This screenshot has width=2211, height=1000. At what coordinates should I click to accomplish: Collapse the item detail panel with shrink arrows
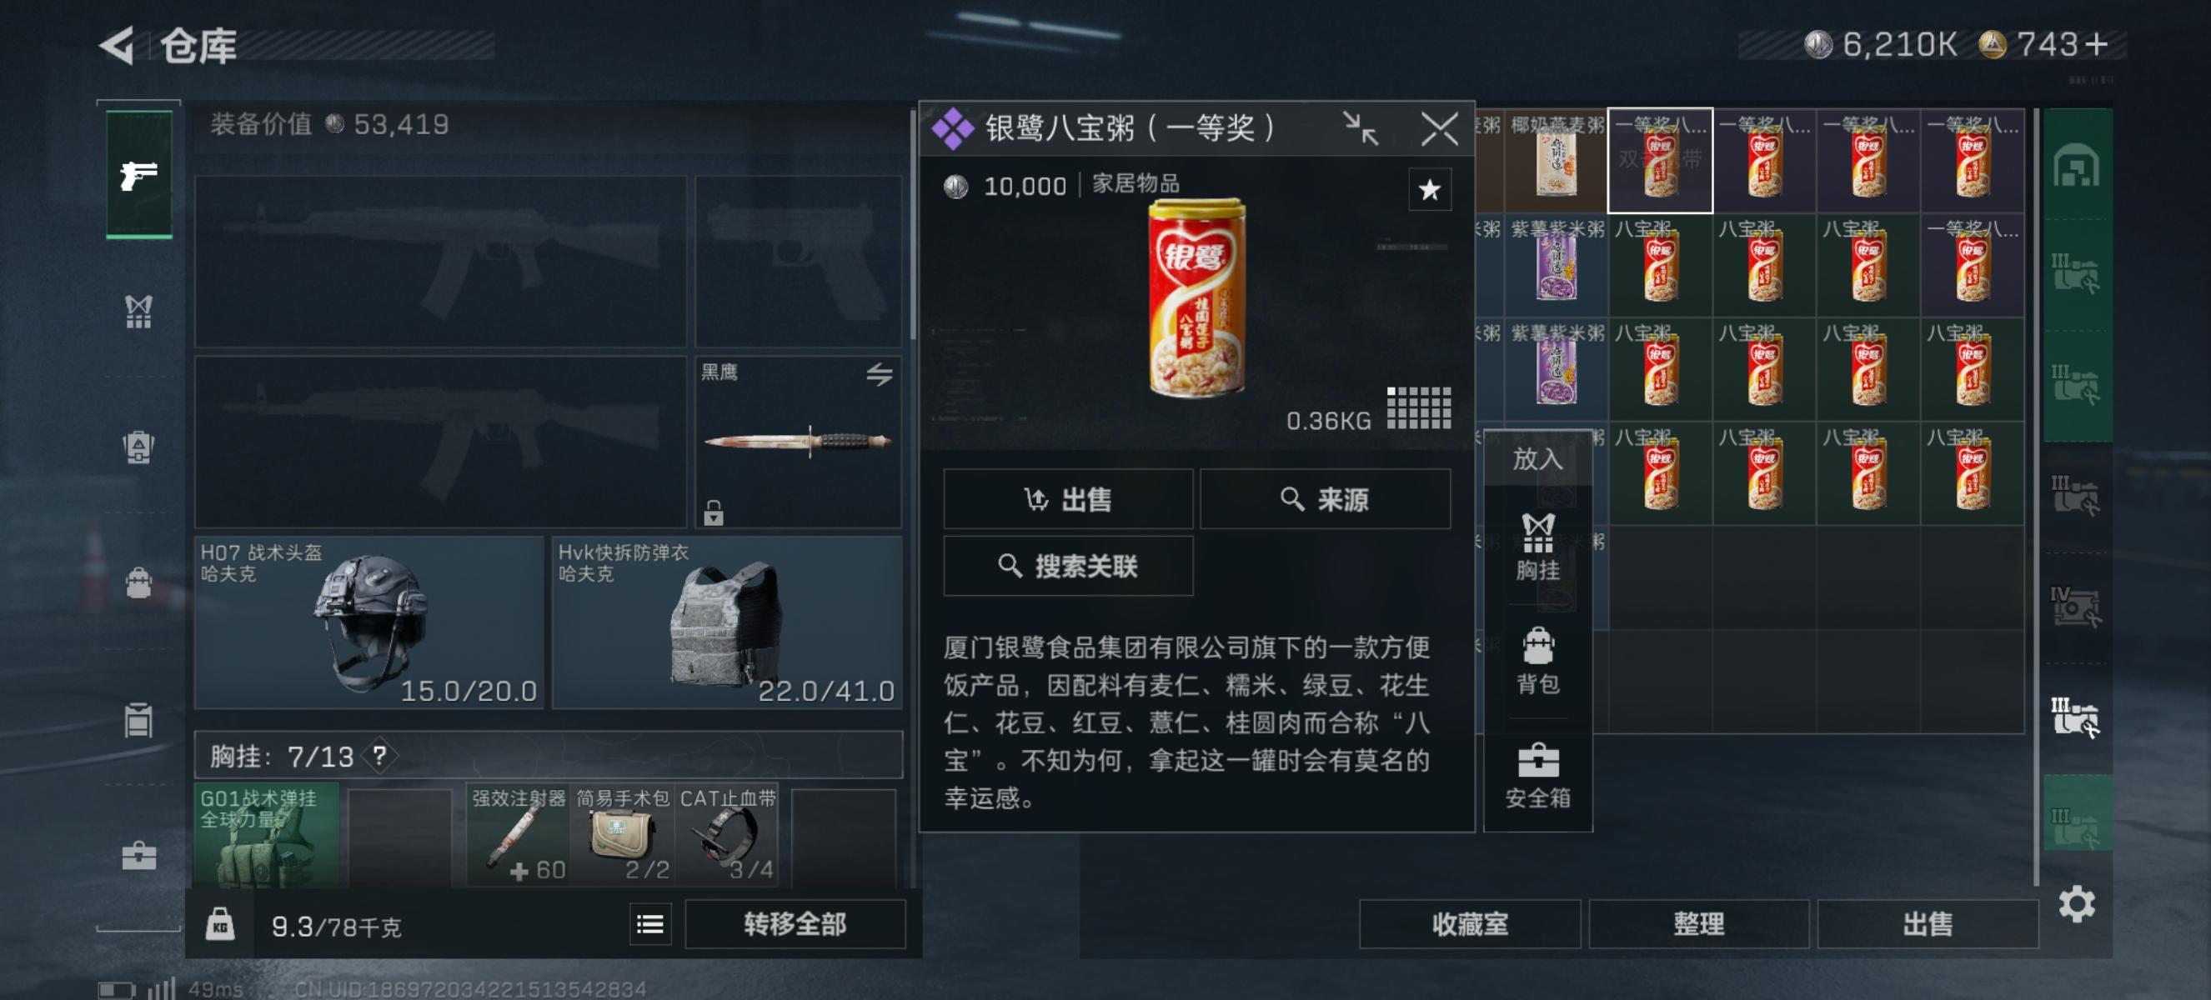tap(1361, 128)
